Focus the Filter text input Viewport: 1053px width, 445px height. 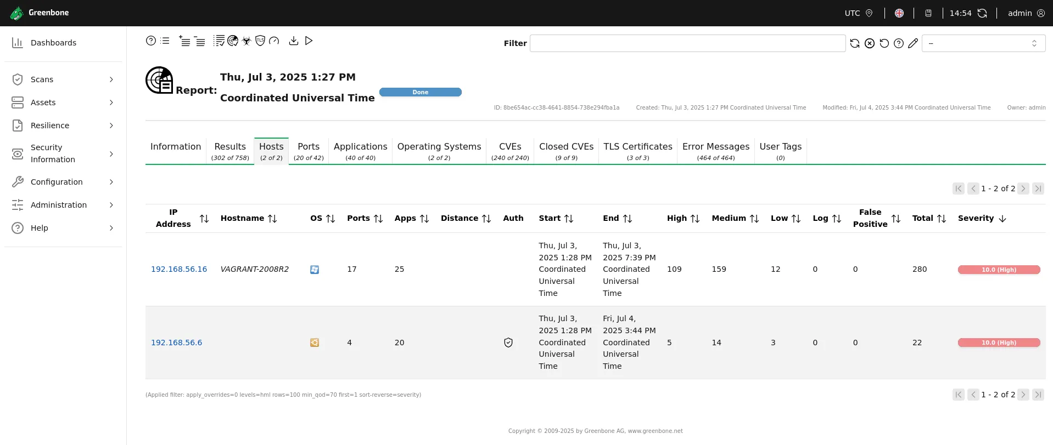[x=687, y=43]
